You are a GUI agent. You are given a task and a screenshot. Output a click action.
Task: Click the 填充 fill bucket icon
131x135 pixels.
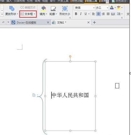pyautogui.click(x=43, y=9)
